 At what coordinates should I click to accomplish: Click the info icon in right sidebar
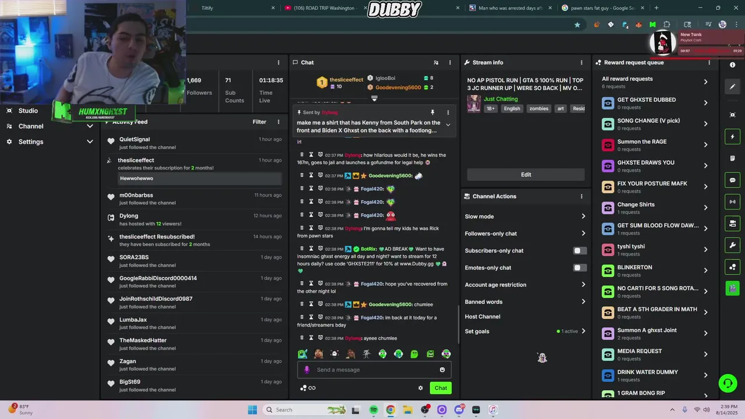click(x=733, y=65)
